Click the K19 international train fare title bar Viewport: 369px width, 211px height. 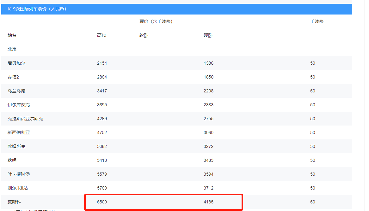click(x=37, y=9)
